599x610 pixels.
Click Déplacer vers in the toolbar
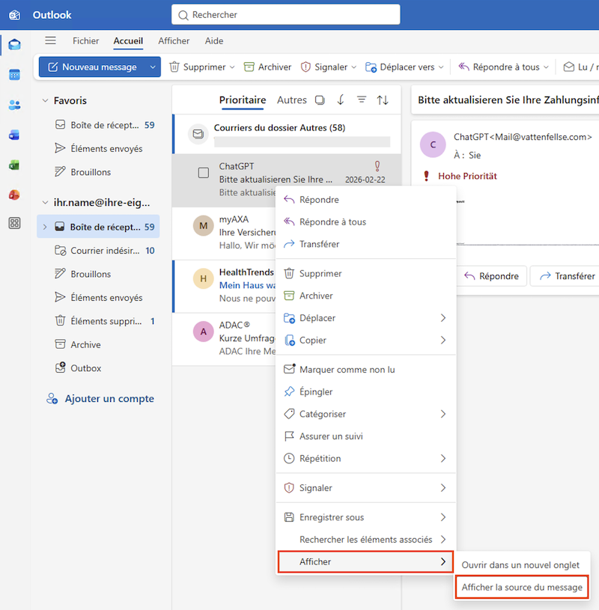tap(400, 67)
